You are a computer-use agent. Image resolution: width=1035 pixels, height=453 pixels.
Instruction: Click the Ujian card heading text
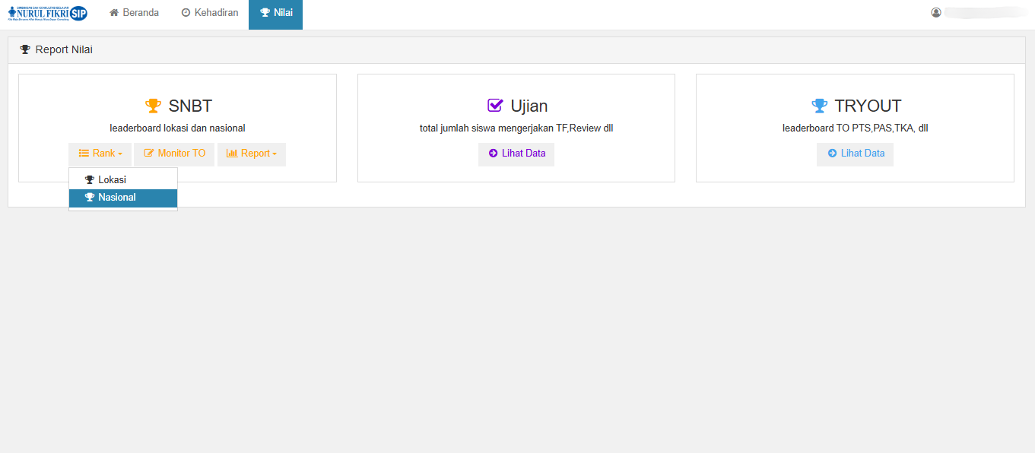point(529,106)
